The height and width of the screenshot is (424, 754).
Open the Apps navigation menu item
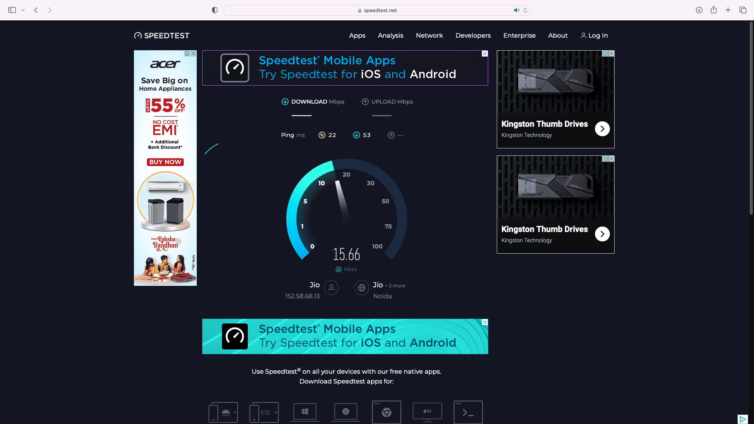tap(357, 35)
